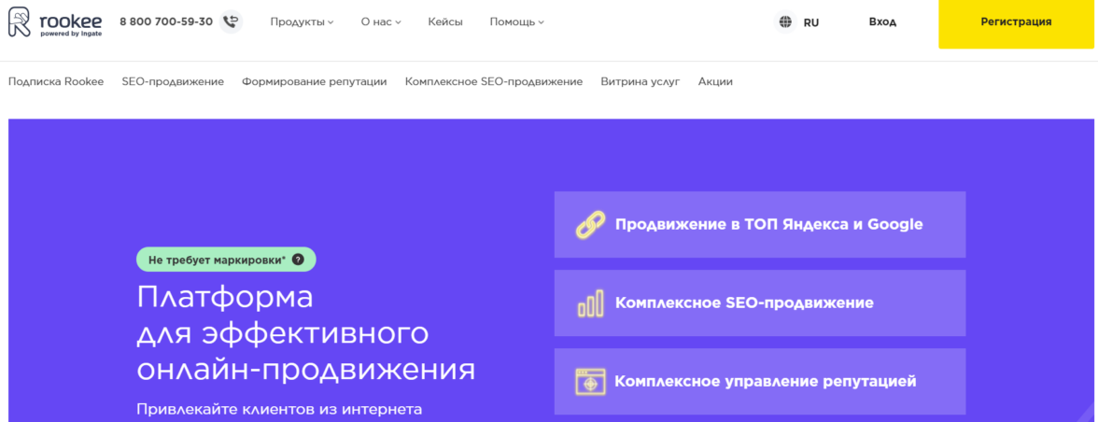This screenshot has width=1098, height=422.
Task: Click the phone callback icon
Action: 231,21
